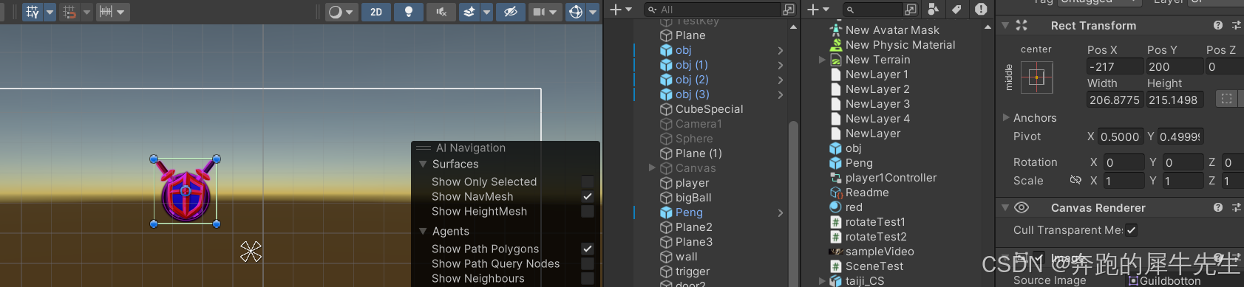
Task: Open Rect Transform preset settings icon
Action: 1237,25
